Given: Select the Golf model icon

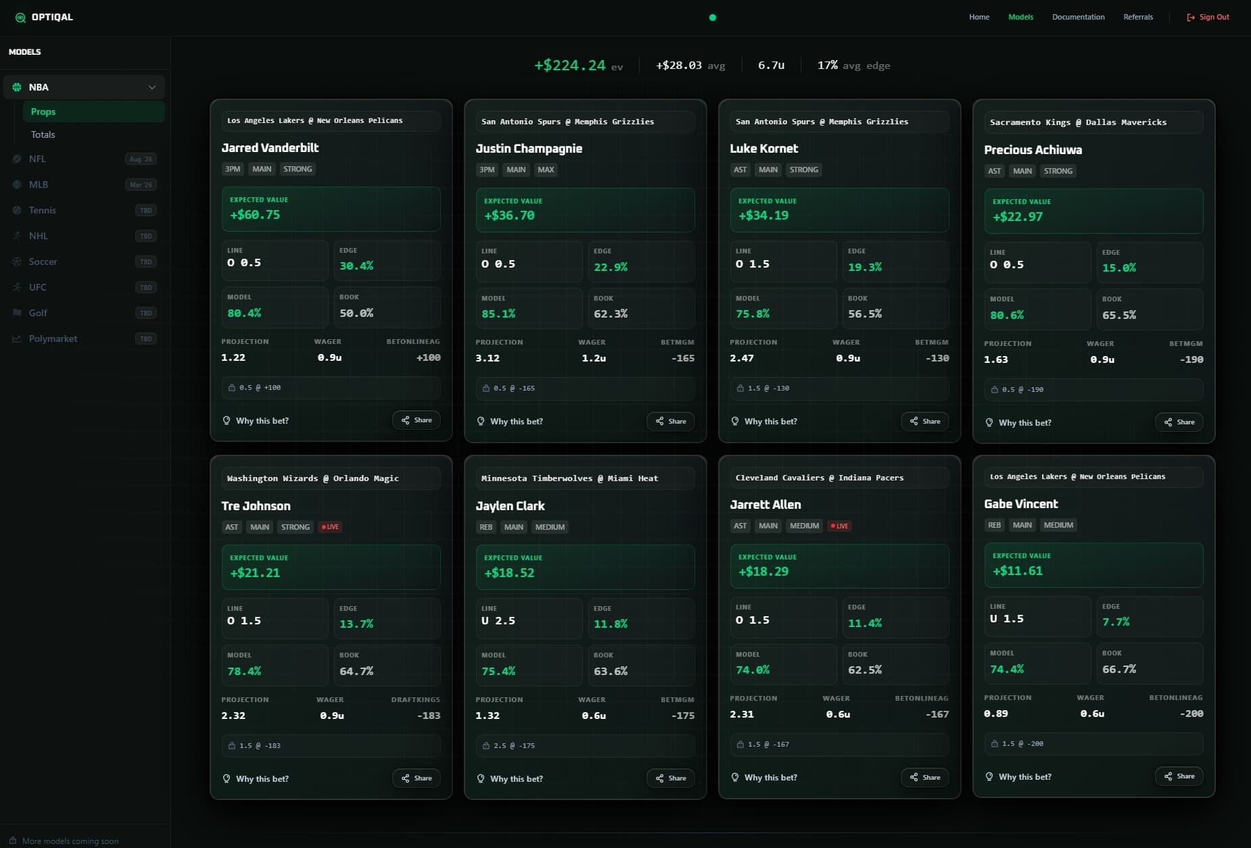Looking at the screenshot, I should coord(17,313).
